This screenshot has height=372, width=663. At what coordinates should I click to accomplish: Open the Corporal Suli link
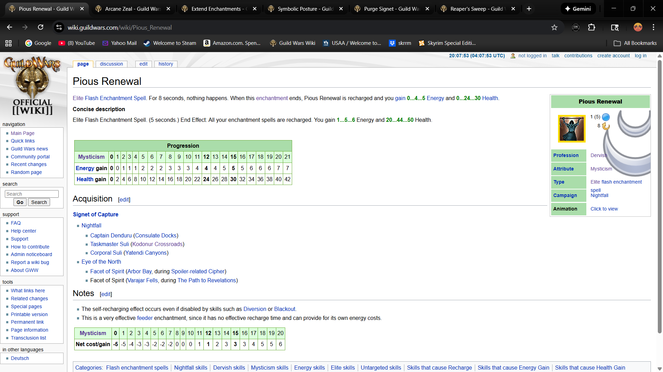106,253
